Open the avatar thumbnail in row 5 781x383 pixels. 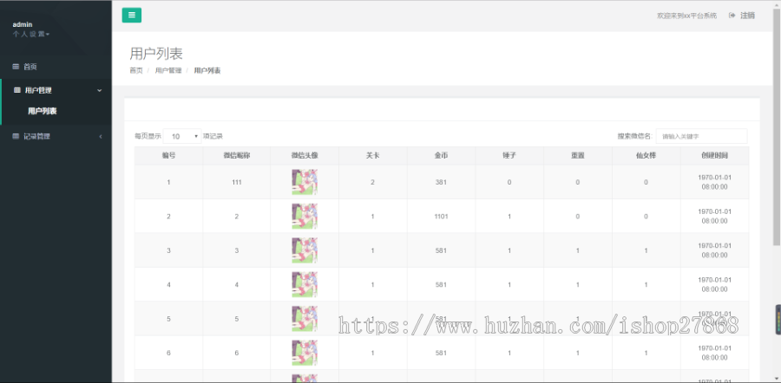coord(305,319)
